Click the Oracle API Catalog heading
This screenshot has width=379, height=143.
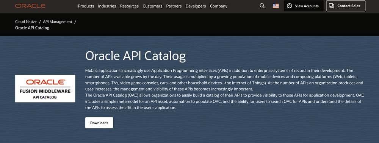[x=136, y=56]
